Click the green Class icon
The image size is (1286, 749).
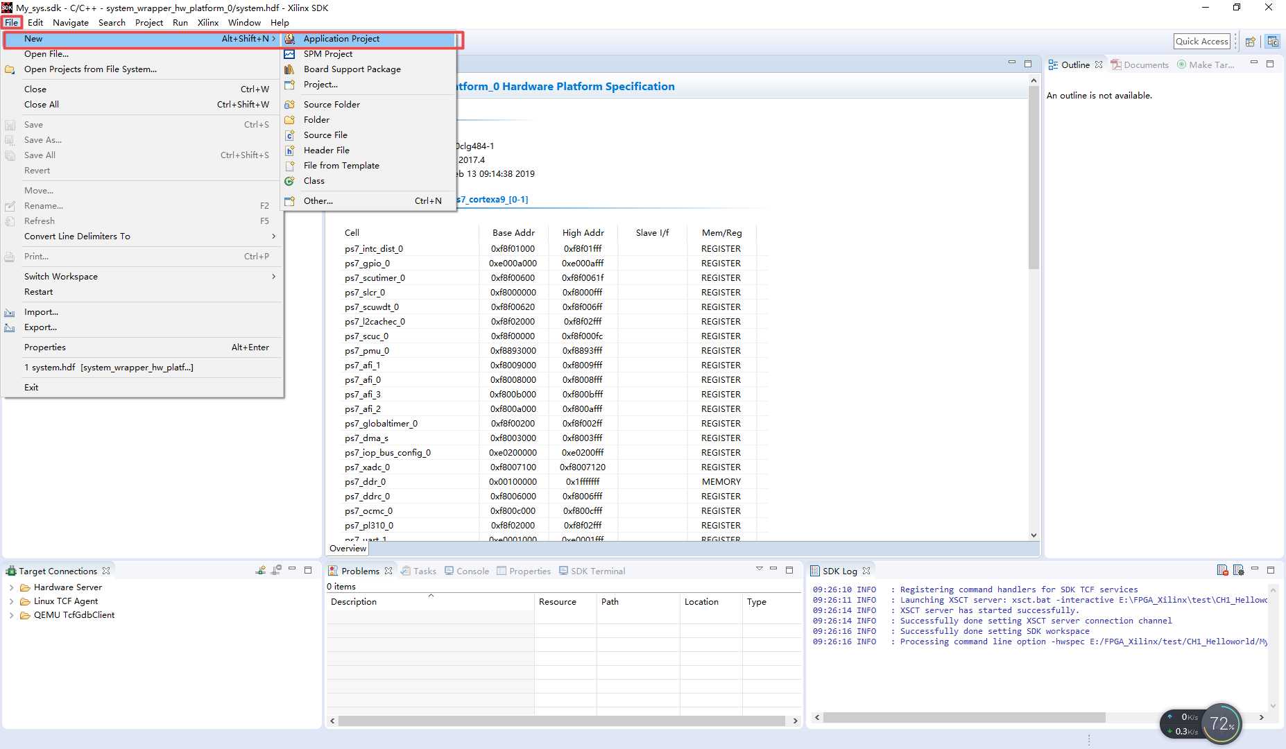[290, 181]
